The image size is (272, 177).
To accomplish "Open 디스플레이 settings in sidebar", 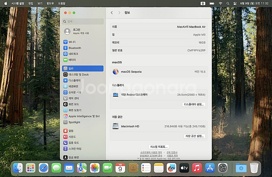I will point(83,80).
